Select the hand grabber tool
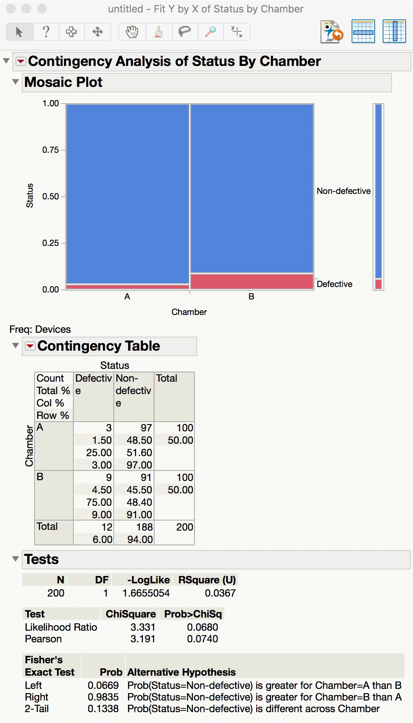 pos(132,32)
